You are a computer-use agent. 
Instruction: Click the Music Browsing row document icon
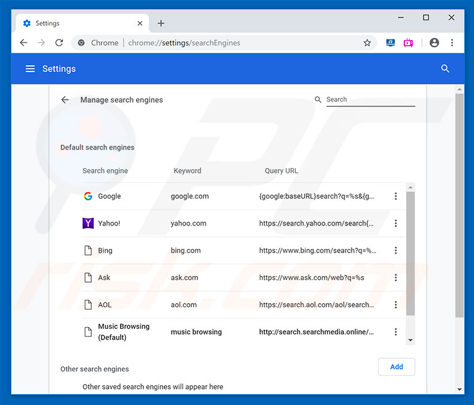(x=88, y=332)
